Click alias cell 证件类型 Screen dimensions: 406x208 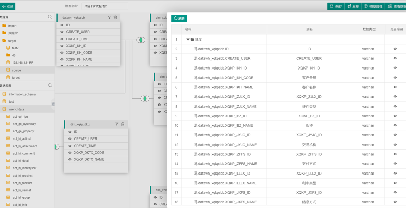click(309, 107)
